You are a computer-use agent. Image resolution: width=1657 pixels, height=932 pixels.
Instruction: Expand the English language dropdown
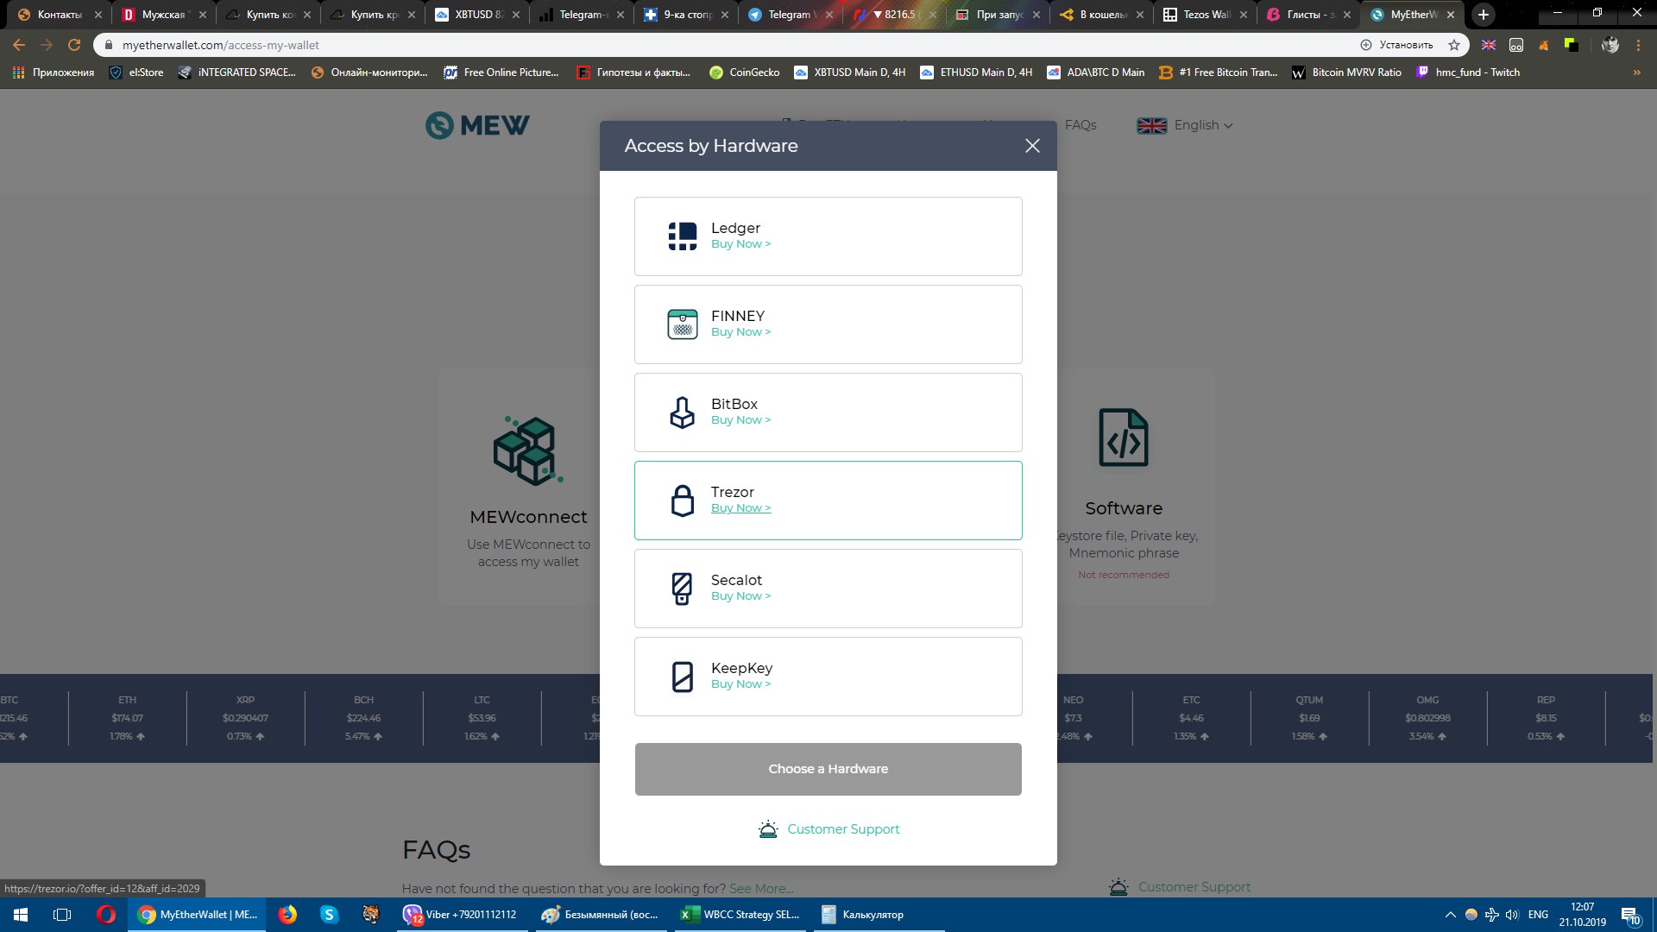pos(1185,125)
